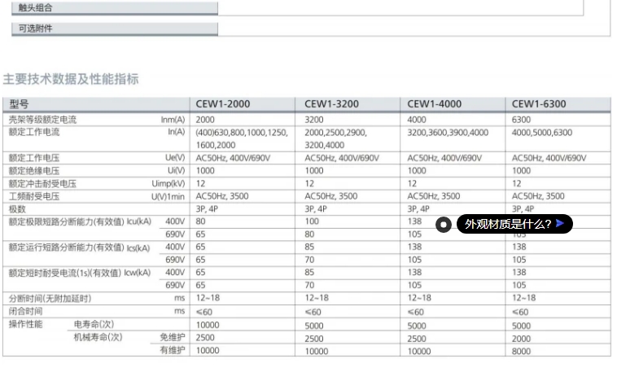This screenshot has height=368, width=617.
Task: Click the Inm(A) unit label
Action: click(x=173, y=119)
